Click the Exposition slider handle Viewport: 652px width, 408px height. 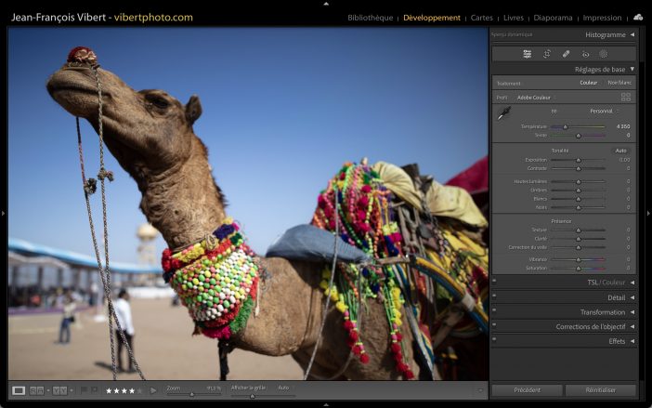click(578, 160)
